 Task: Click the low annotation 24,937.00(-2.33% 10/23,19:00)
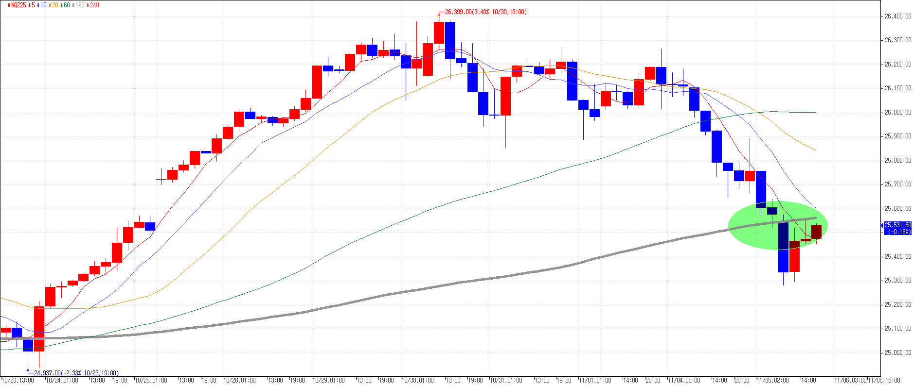76,373
